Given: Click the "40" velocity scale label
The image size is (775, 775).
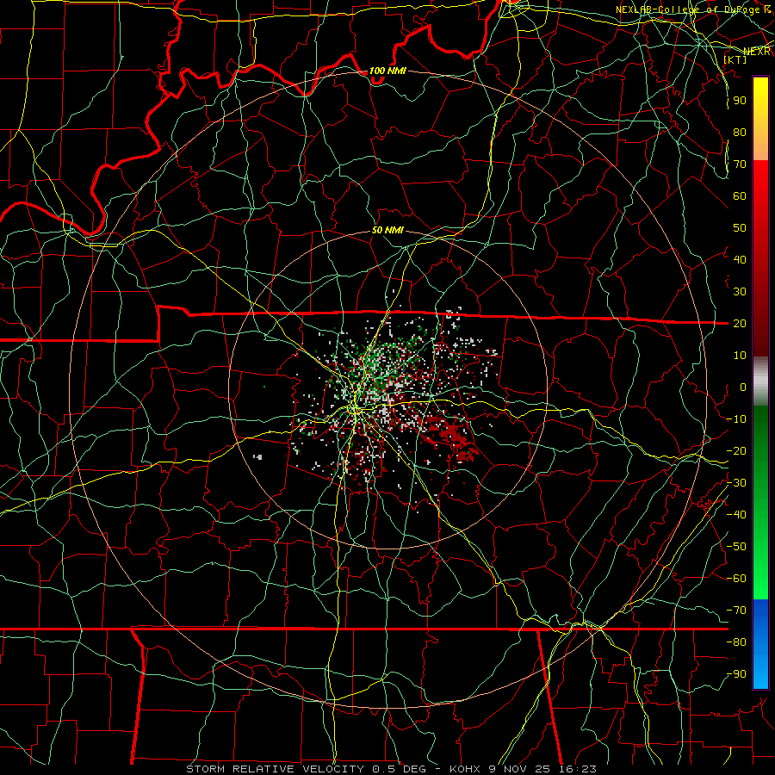Looking at the screenshot, I should click(x=740, y=259).
